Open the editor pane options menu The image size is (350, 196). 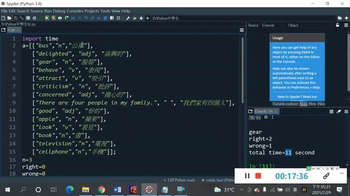coord(242,30)
